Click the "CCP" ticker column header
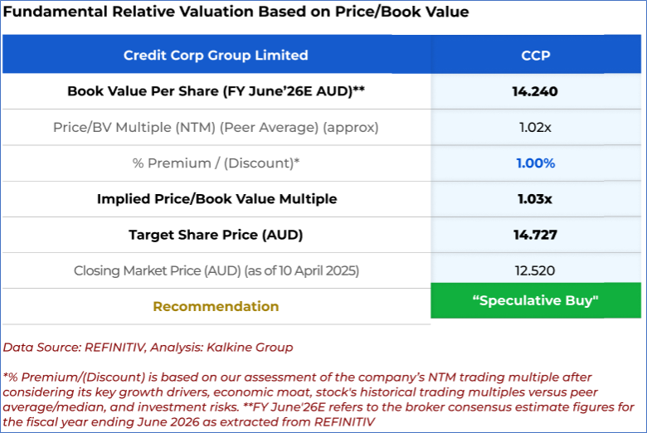 click(x=535, y=56)
